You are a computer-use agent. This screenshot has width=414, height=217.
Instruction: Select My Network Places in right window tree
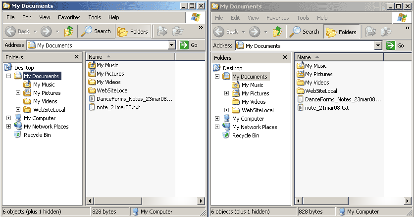click(254, 127)
